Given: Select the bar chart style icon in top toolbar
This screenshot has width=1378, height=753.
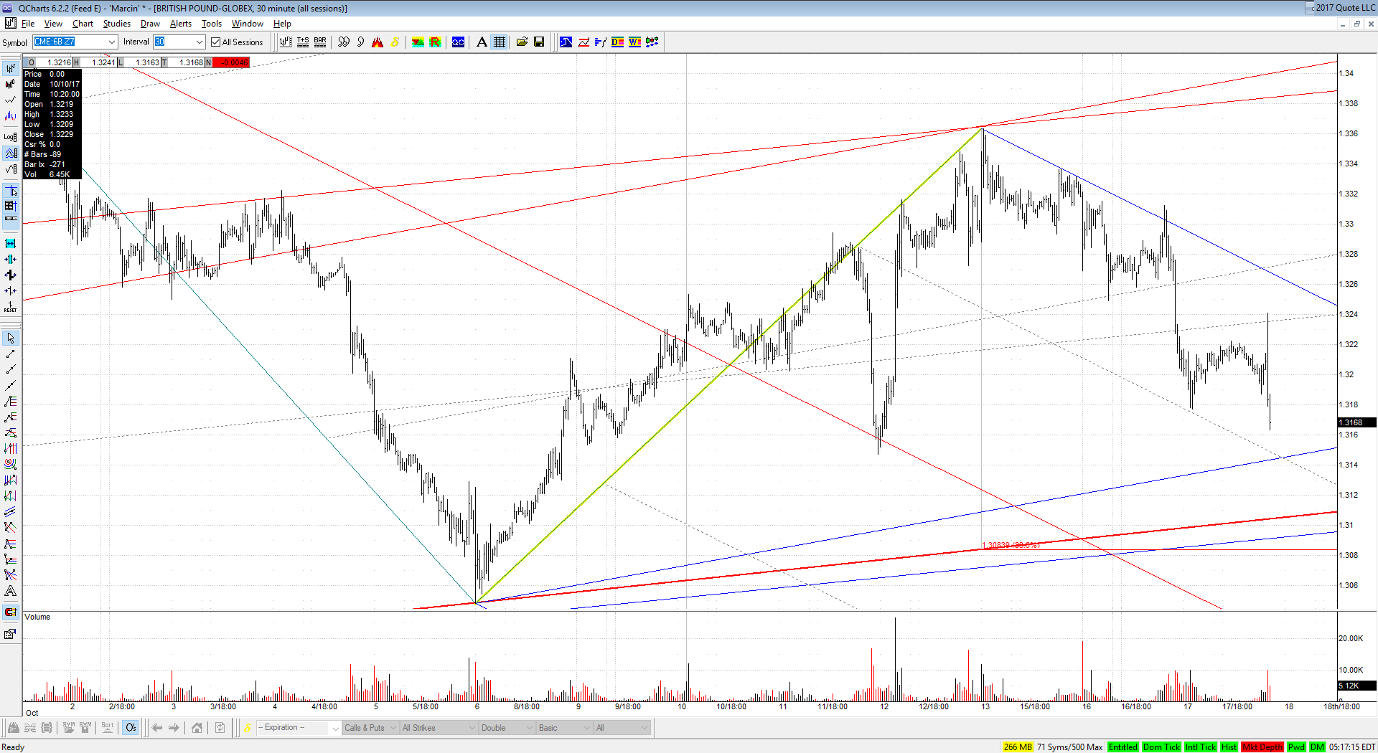Looking at the screenshot, I should tap(286, 42).
